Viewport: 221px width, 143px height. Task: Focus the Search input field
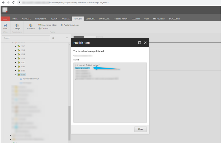click(26, 38)
